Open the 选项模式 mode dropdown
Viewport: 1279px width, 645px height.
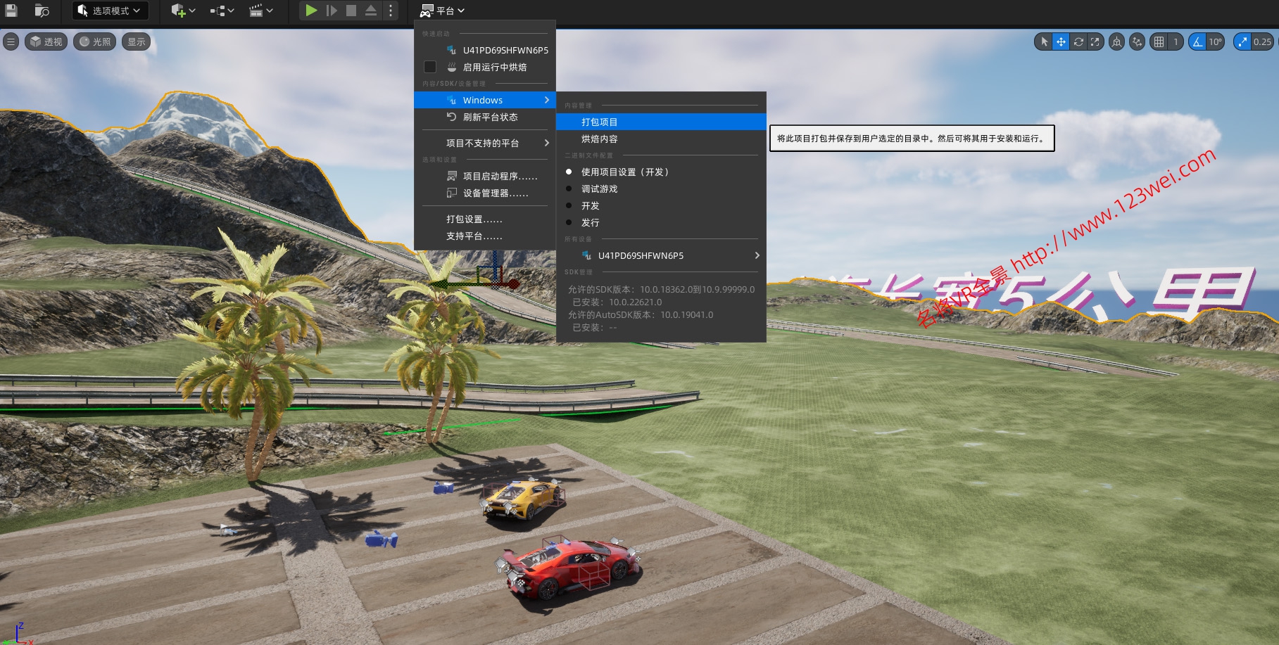click(110, 11)
